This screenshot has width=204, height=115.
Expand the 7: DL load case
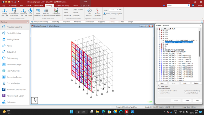pyautogui.click(x=160, y=46)
